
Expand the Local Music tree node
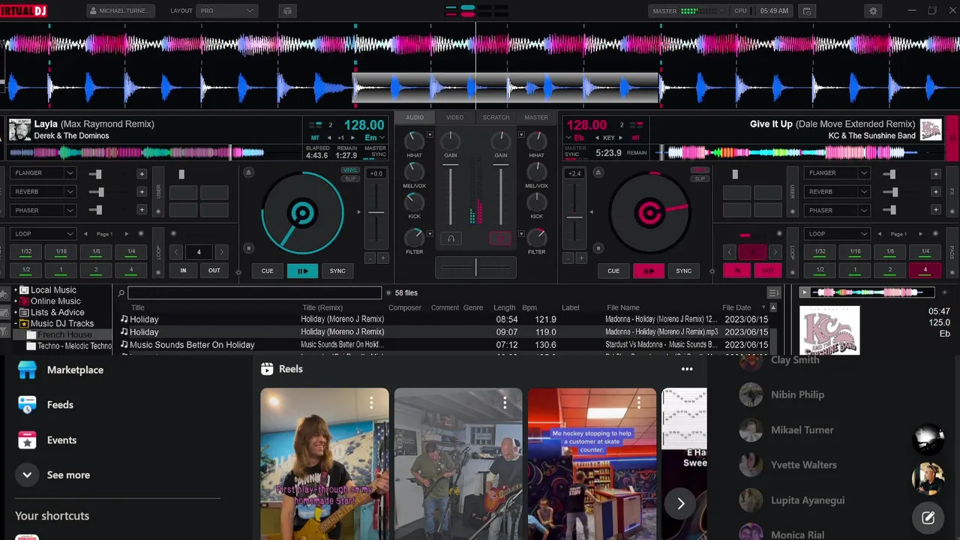click(x=15, y=290)
